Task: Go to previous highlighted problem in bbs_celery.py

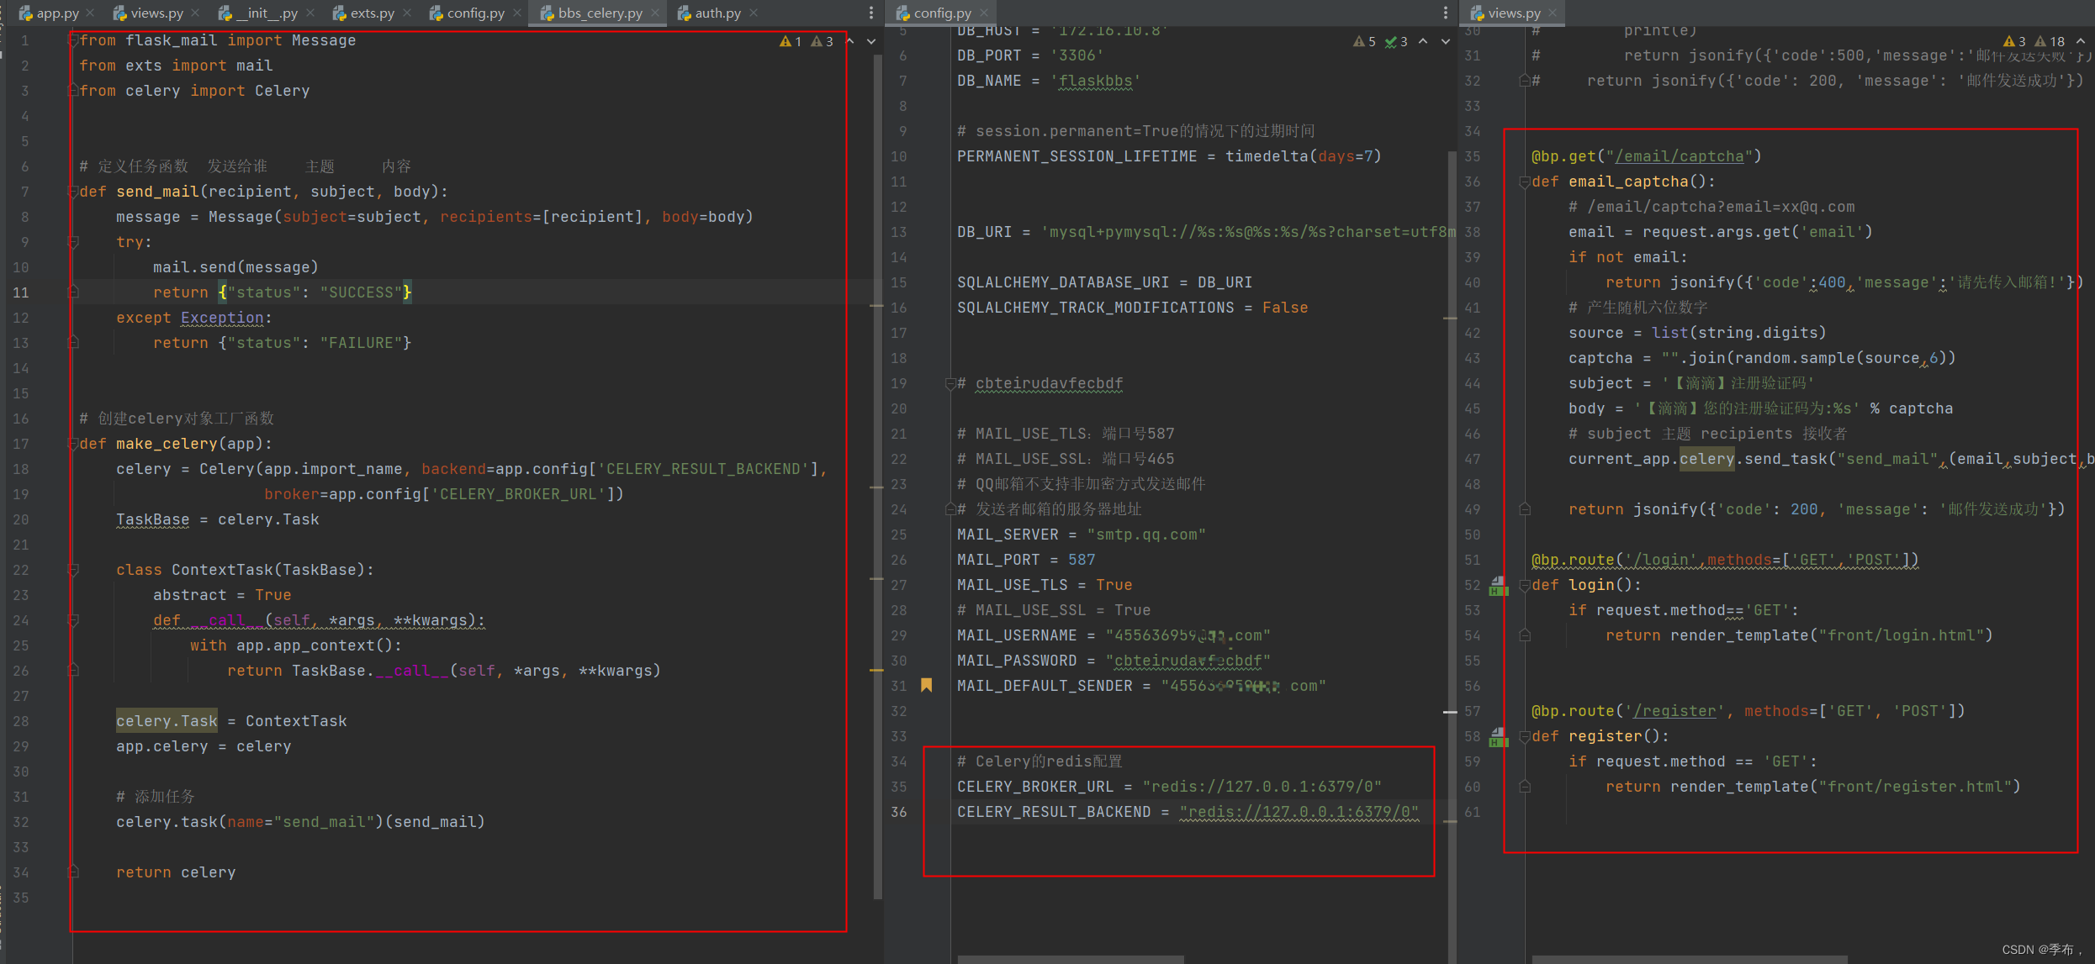Action: (x=850, y=41)
